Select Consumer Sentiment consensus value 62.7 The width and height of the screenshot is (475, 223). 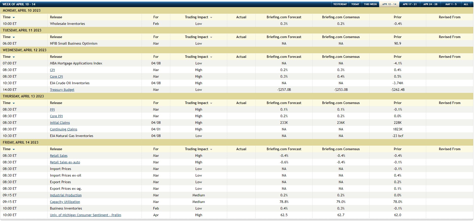tap(341, 215)
